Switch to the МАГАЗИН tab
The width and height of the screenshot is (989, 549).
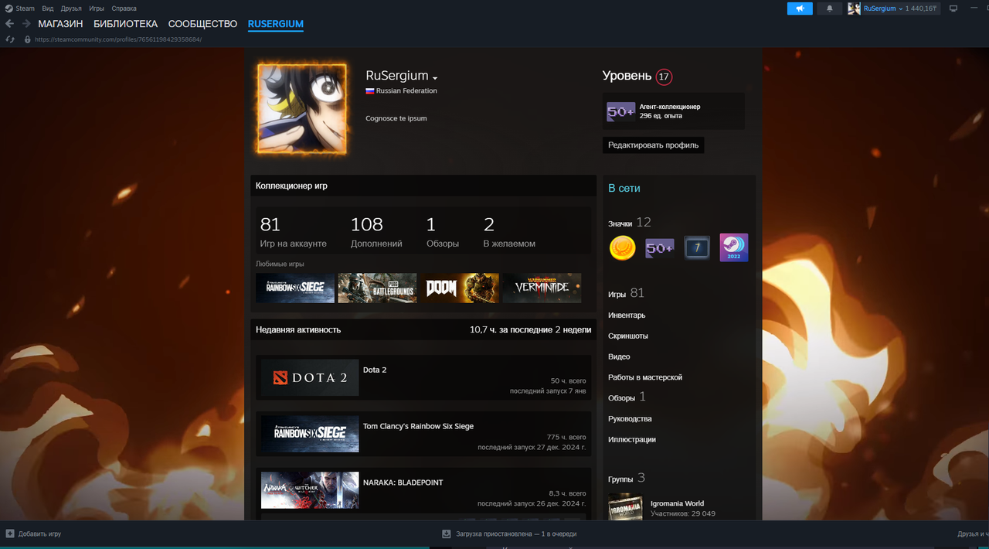pyautogui.click(x=60, y=24)
